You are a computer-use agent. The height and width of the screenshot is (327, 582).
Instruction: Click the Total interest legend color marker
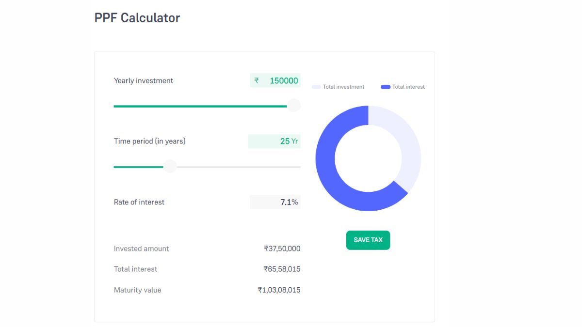click(x=386, y=87)
